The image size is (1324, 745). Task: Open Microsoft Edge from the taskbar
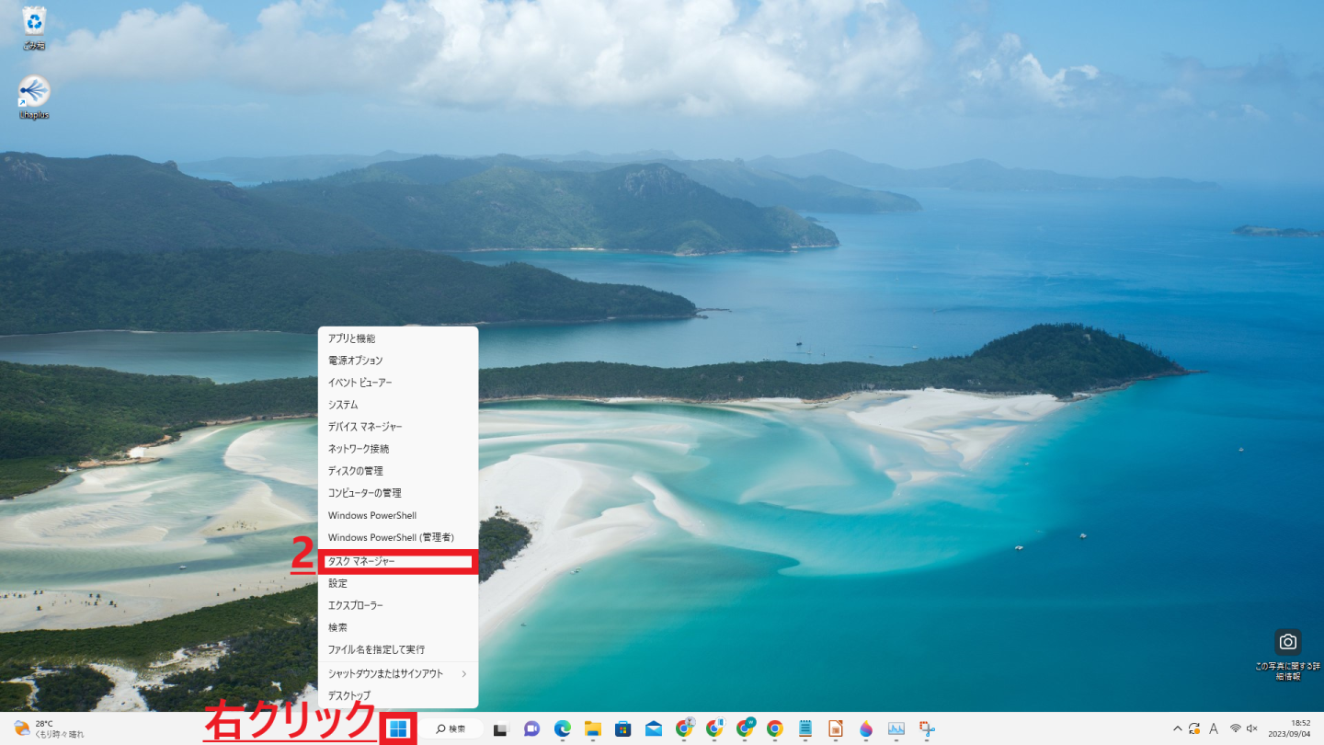[x=563, y=728]
